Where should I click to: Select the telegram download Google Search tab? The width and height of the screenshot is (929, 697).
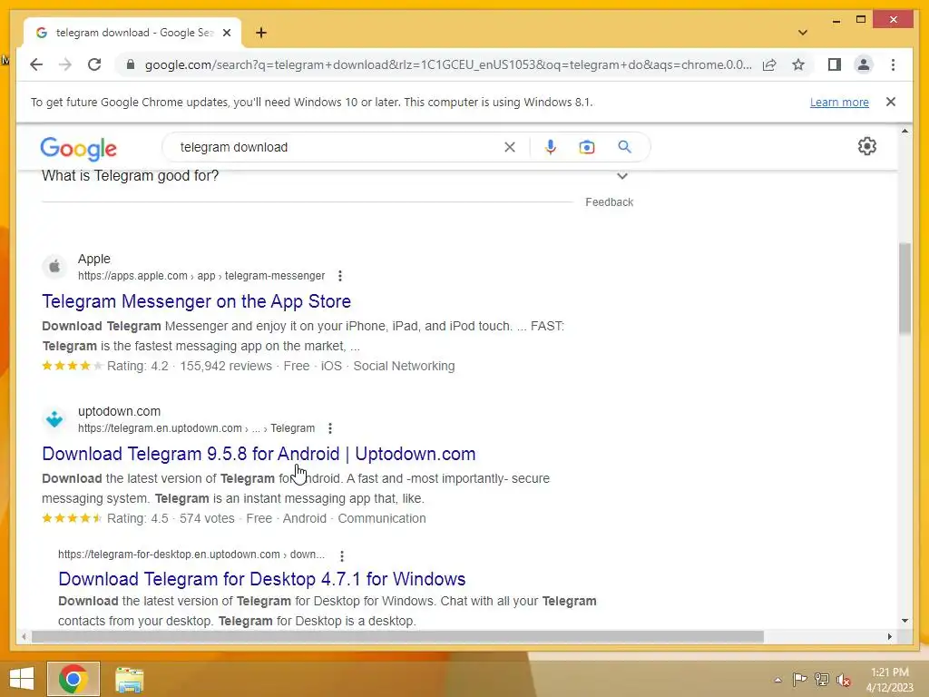(132, 33)
